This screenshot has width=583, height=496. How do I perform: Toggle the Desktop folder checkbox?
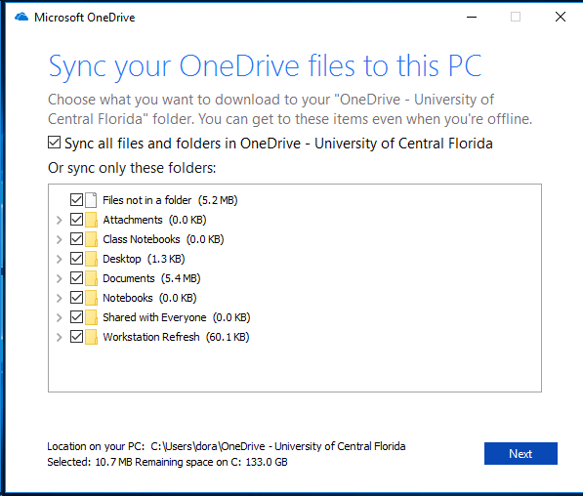tap(76, 259)
